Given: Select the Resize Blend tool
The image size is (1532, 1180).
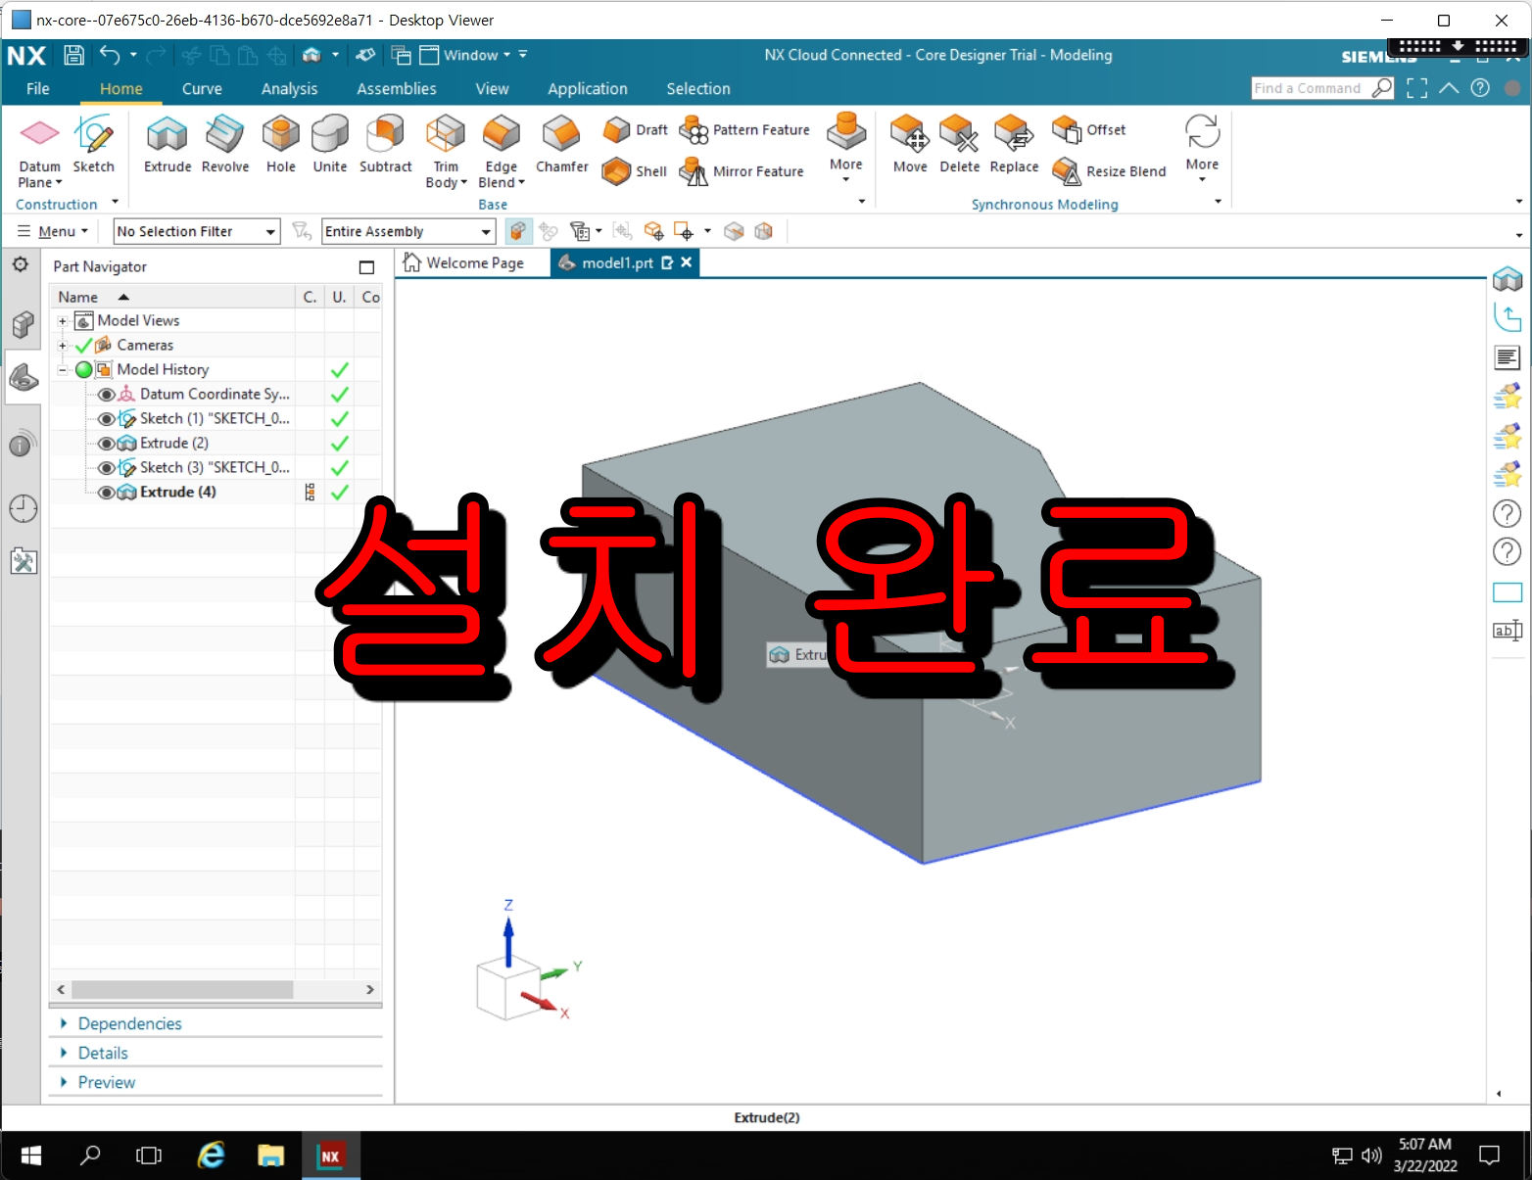Looking at the screenshot, I should click(x=1108, y=171).
